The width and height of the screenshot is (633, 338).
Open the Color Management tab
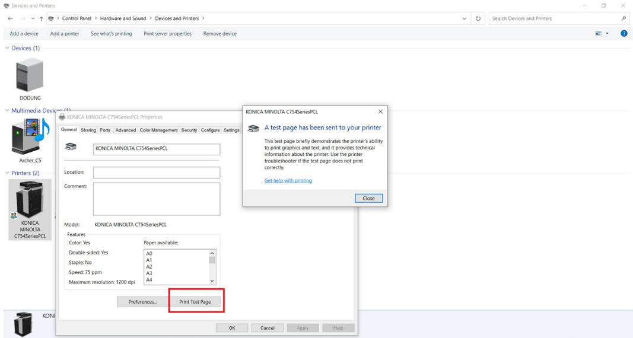[158, 130]
